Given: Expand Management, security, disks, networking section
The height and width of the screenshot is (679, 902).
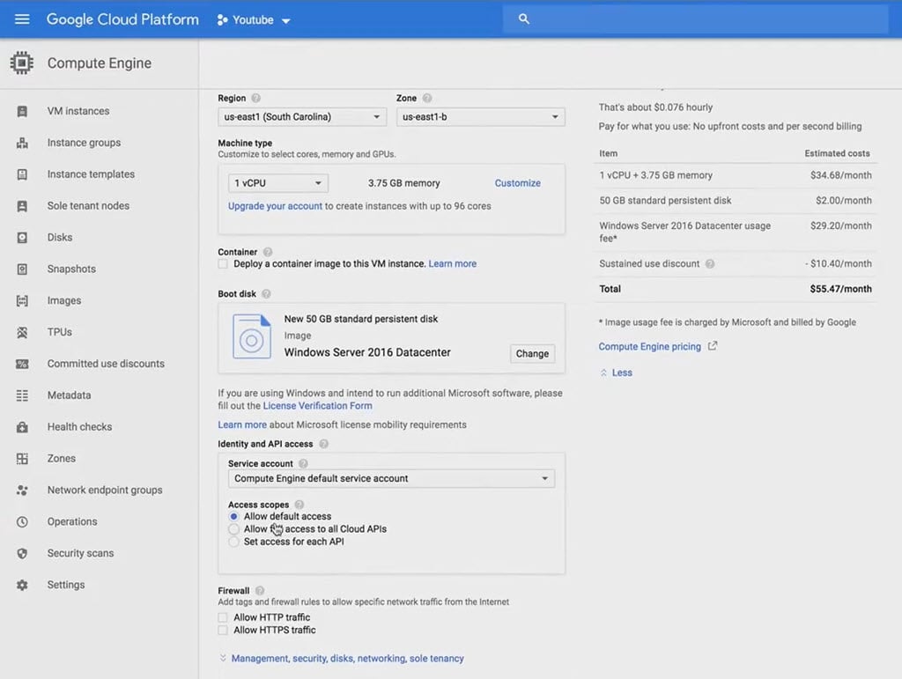Looking at the screenshot, I should click(347, 658).
